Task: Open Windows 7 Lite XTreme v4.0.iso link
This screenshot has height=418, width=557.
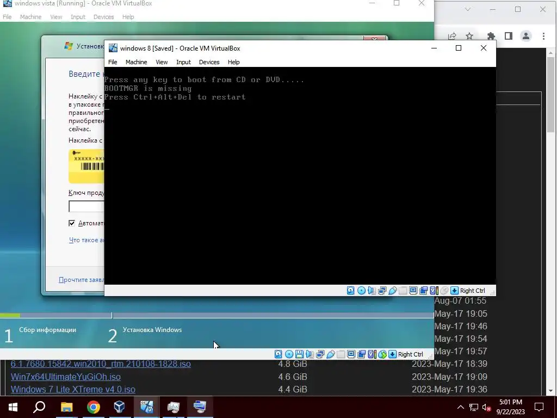Action: (x=73, y=389)
